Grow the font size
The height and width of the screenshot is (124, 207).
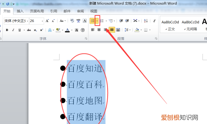(47, 21)
